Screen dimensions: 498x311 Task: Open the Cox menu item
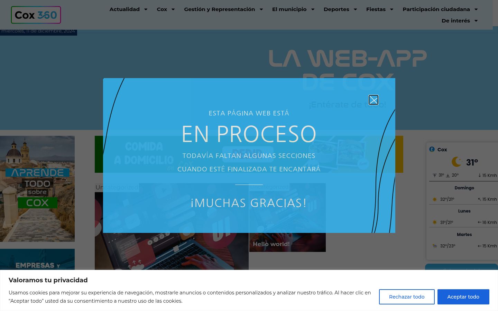[162, 9]
